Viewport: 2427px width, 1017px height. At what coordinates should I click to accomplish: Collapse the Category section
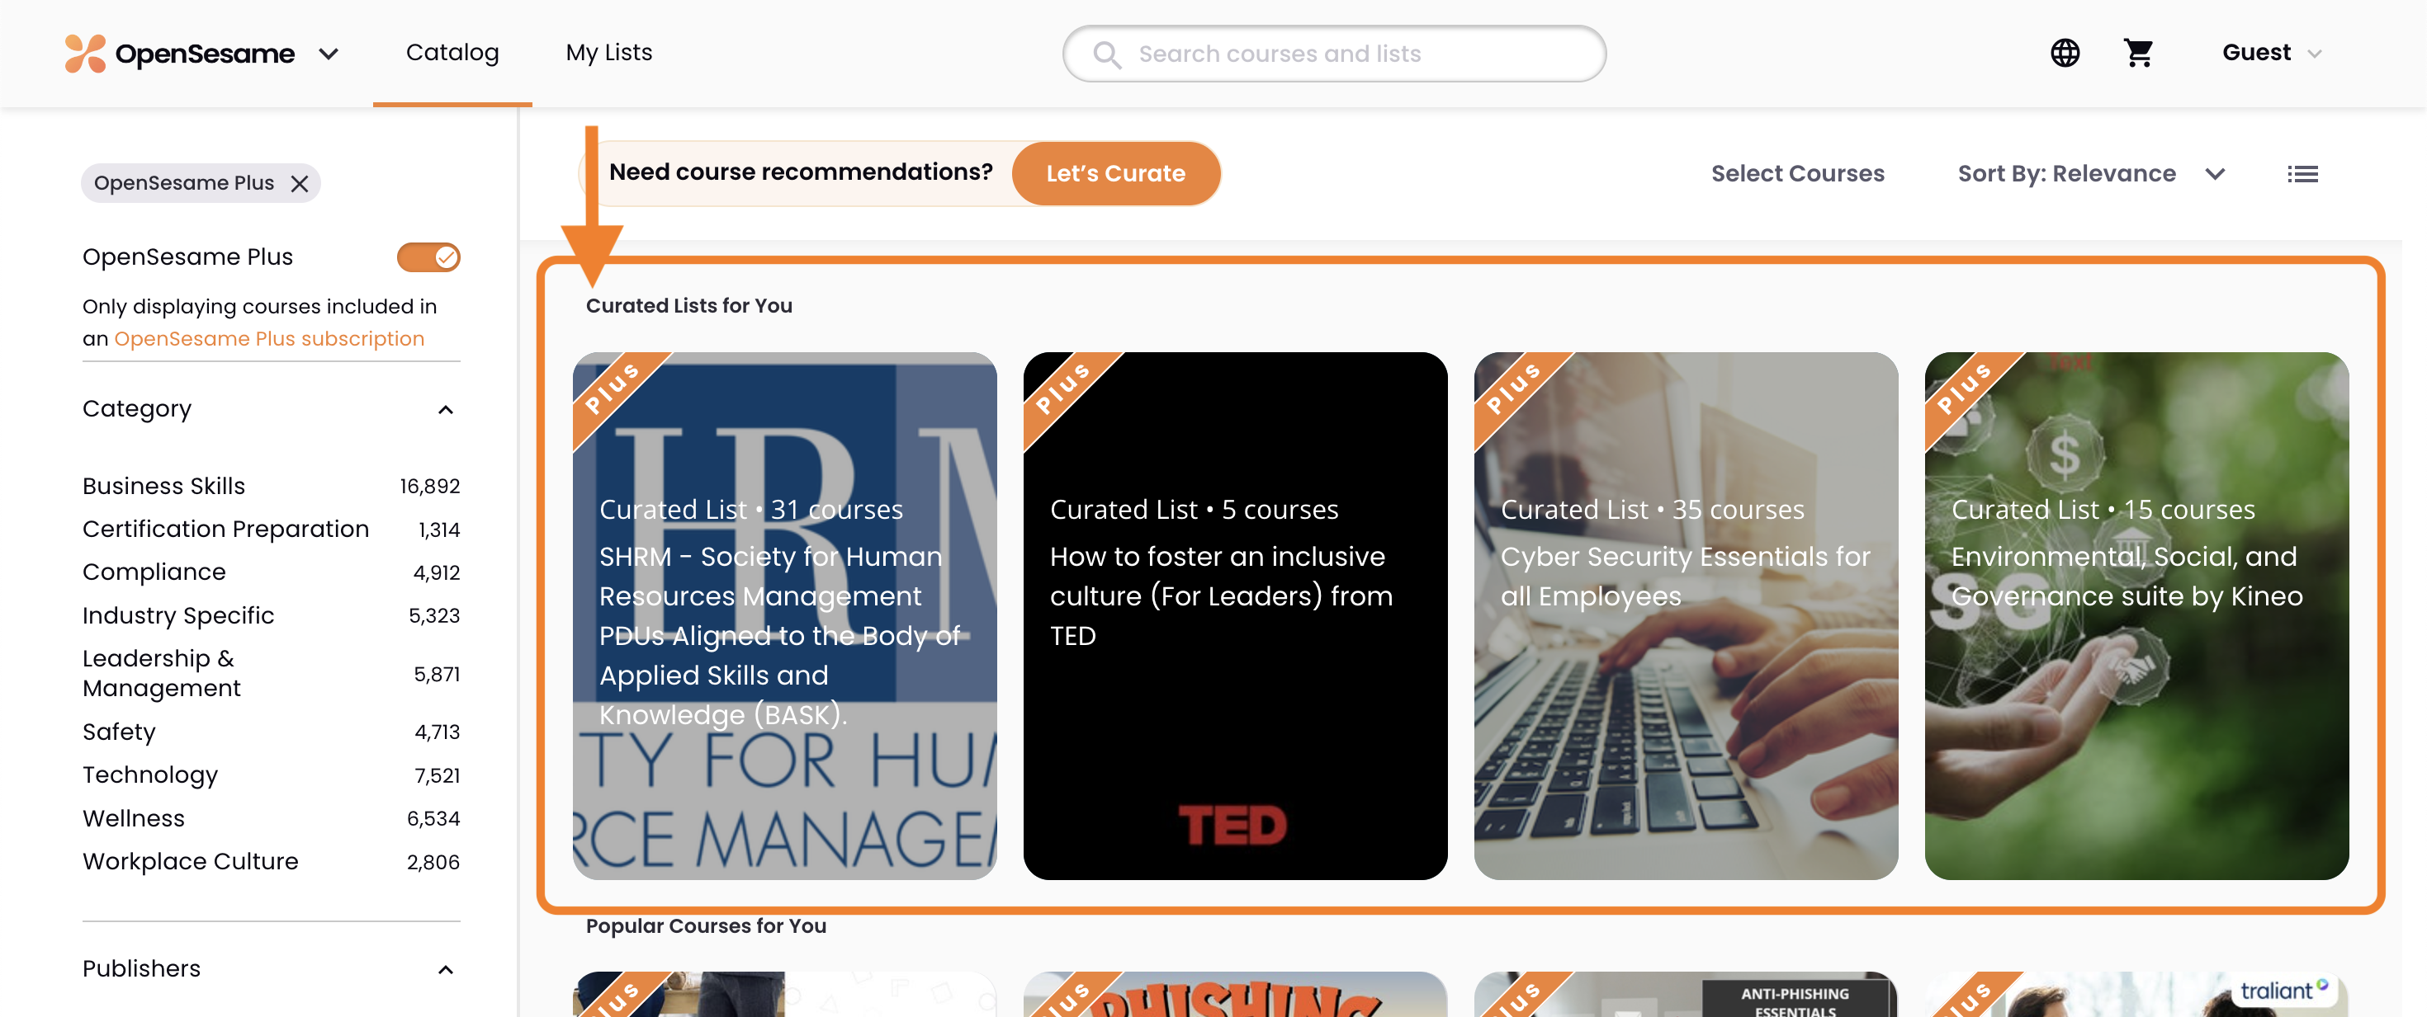(x=446, y=410)
